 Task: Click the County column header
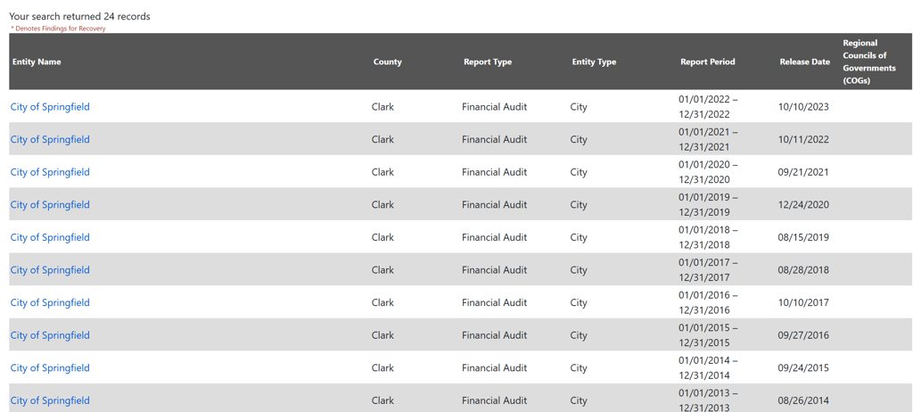pos(387,62)
